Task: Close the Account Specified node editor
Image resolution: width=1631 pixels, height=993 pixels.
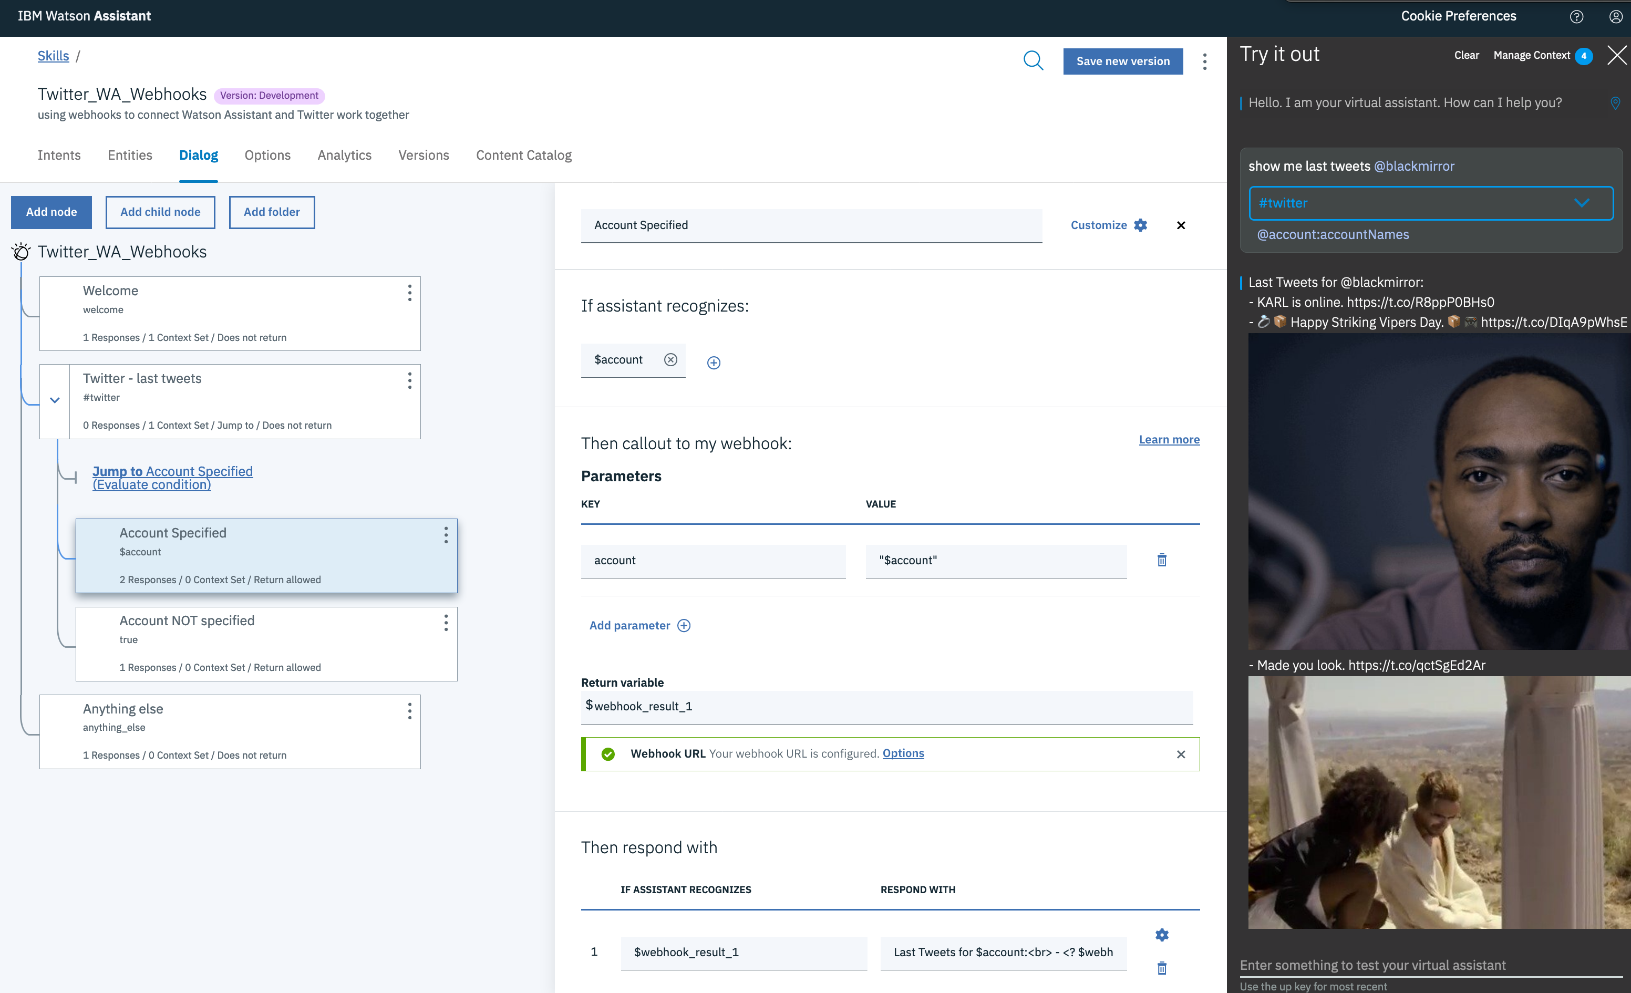Action: click(1181, 225)
